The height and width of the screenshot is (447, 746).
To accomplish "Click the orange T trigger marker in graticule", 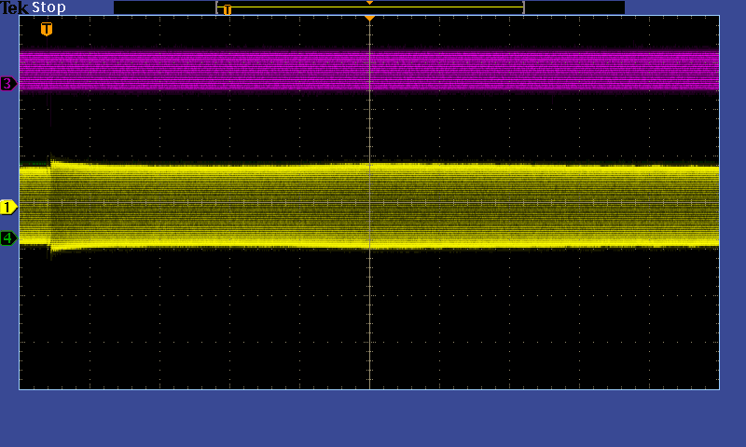I will 47,29.
